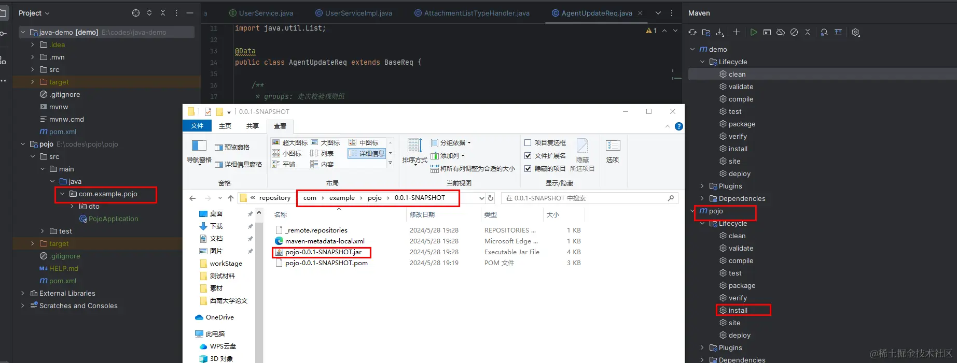This screenshot has width=957, height=363.
Task: Click size all columns to fit (将所有列调整为合适的大小)
Action: [x=473, y=168]
